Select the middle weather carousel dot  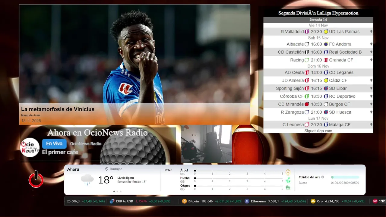pyautogui.click(x=117, y=191)
